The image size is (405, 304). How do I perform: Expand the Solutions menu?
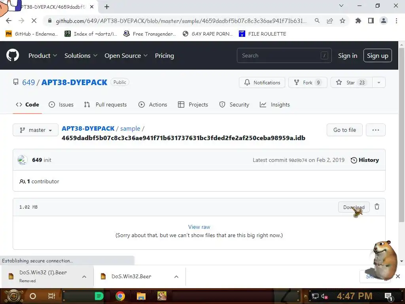pos(81,55)
